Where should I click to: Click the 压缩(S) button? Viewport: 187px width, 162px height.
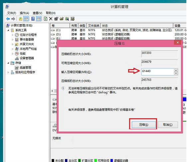pos(144,125)
